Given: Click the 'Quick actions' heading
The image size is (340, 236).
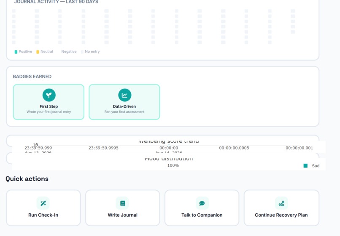Looking at the screenshot, I should [x=27, y=179].
